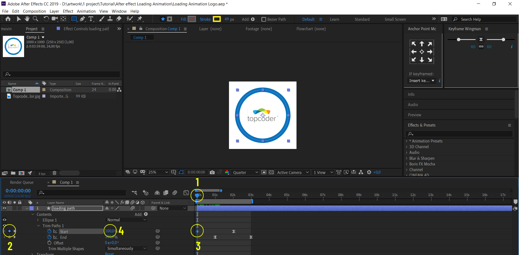Open the Window menu
519x255 pixels.
[119, 11]
